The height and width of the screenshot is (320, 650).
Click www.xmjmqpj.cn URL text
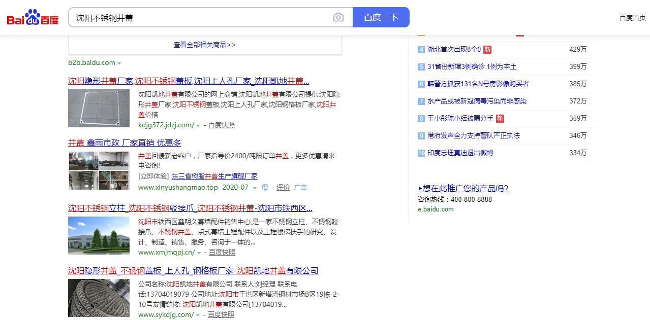point(167,252)
